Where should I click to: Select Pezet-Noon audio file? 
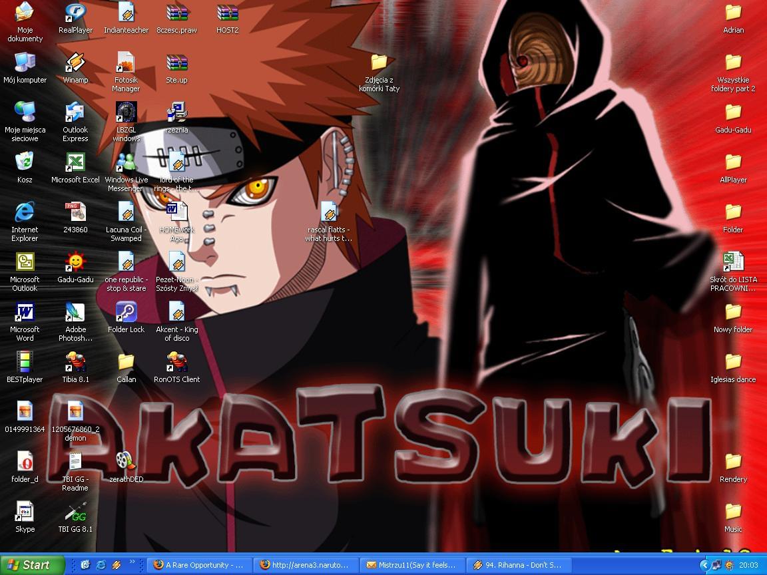176,262
